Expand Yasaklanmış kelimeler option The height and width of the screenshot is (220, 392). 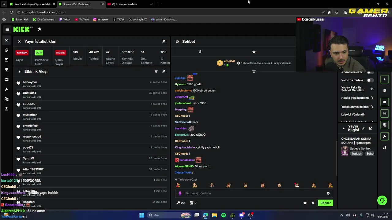tap(357, 107)
